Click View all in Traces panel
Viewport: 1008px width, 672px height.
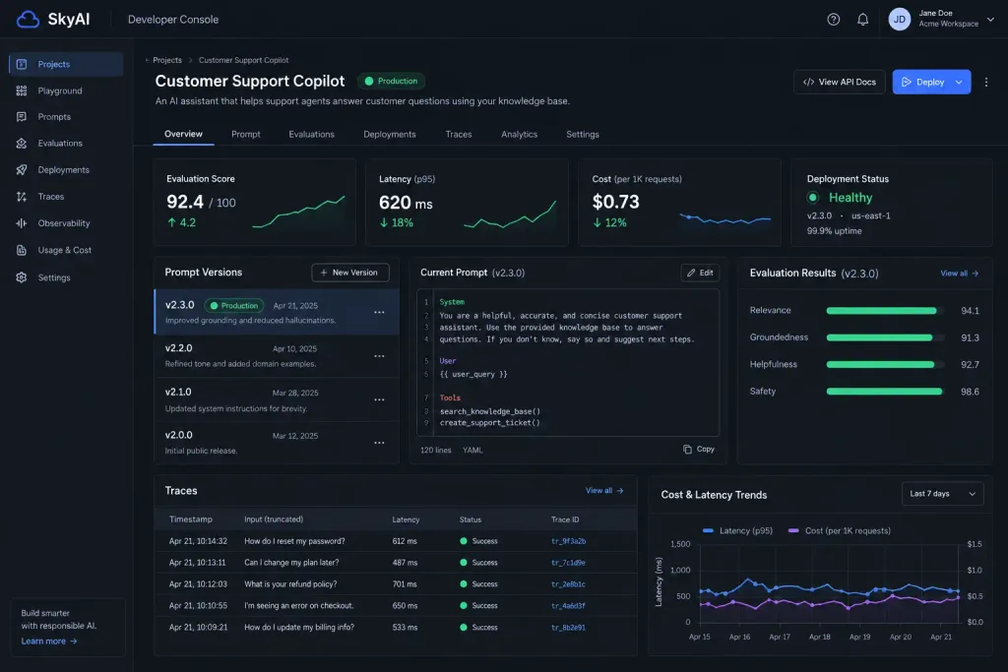coord(604,490)
